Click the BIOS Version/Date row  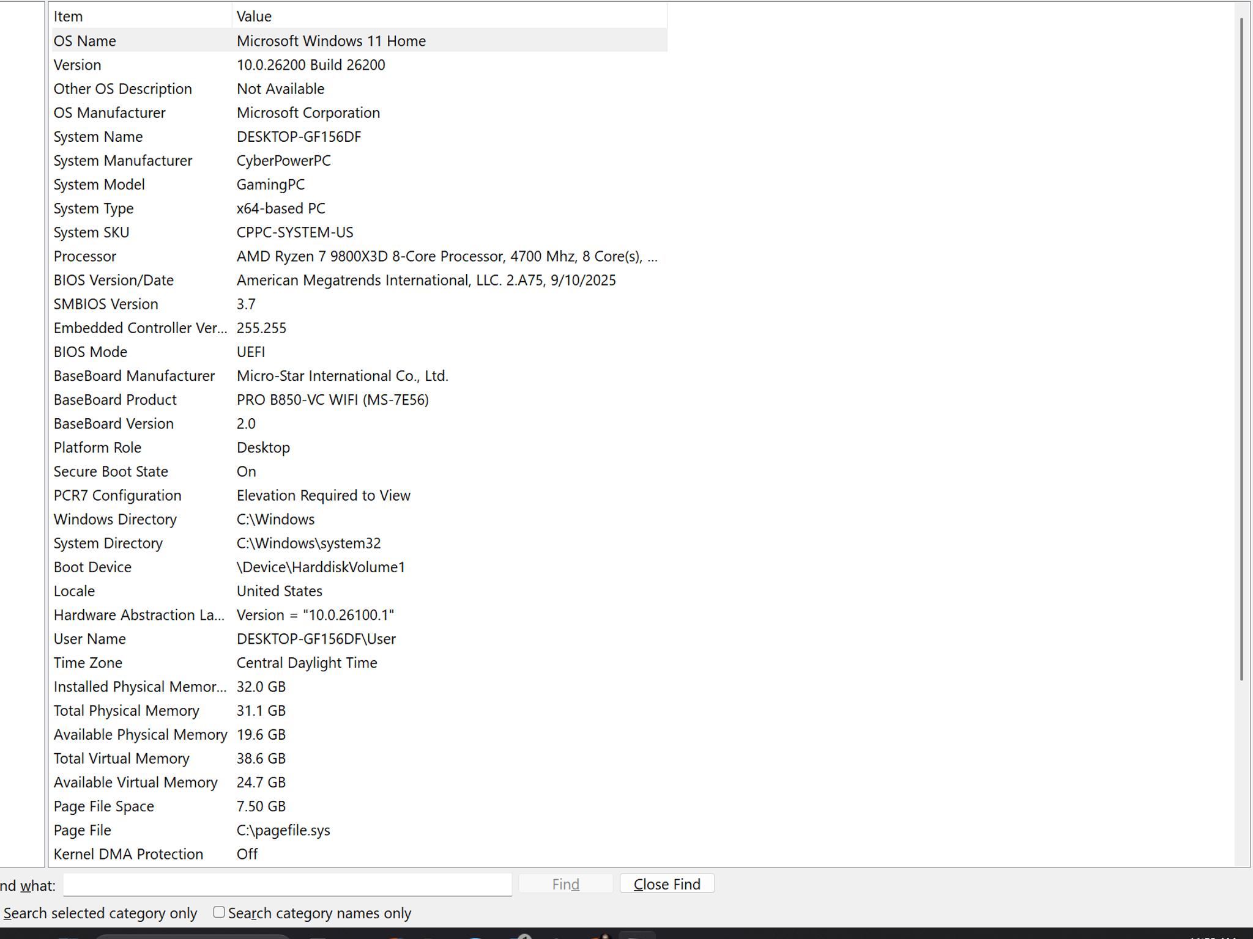click(x=360, y=280)
